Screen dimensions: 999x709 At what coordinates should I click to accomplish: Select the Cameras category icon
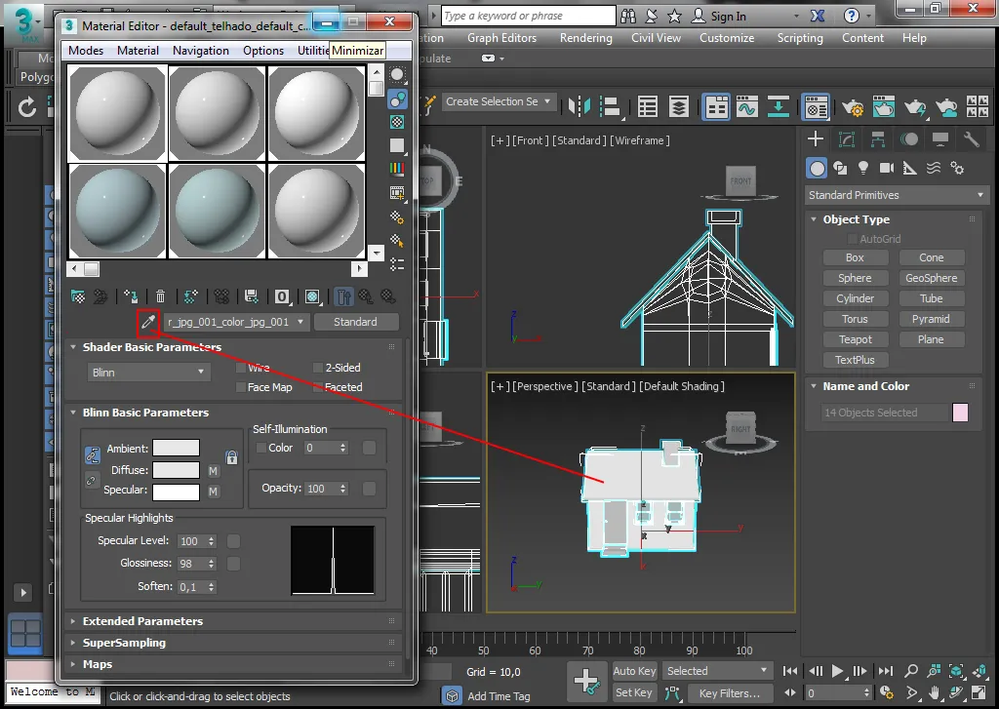coord(886,168)
